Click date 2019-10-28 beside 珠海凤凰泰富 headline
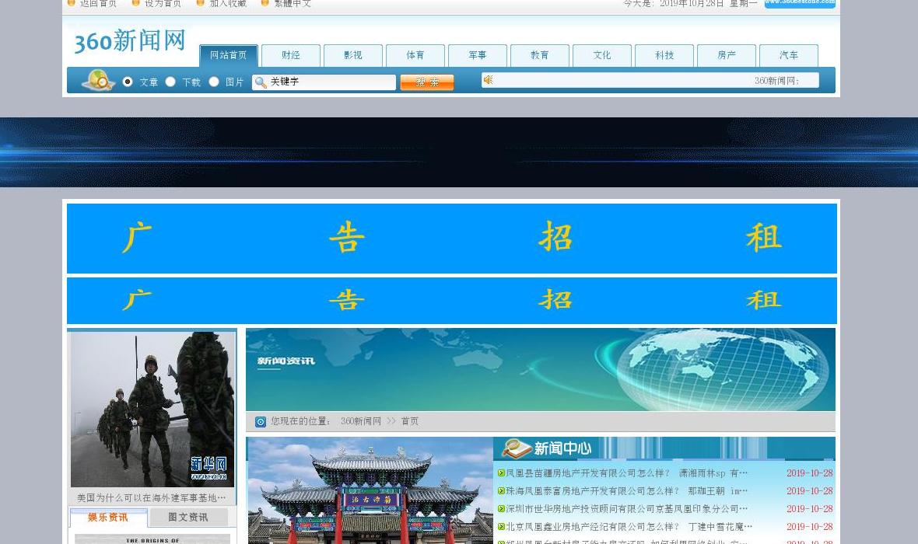This screenshot has width=918, height=544. (810, 491)
